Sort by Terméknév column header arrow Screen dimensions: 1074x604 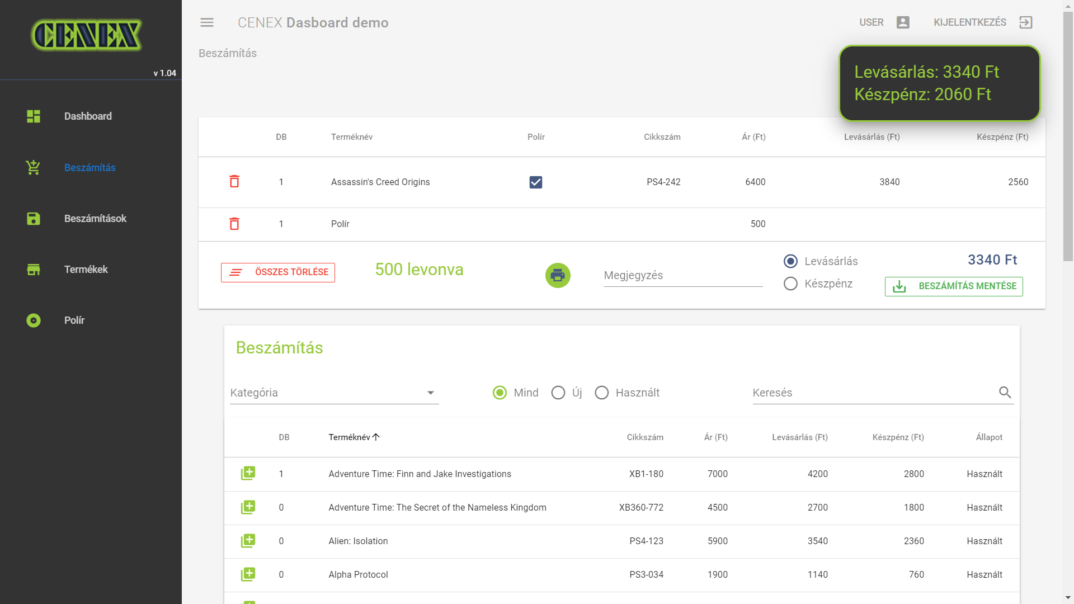click(x=376, y=437)
